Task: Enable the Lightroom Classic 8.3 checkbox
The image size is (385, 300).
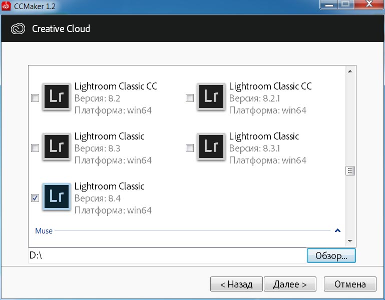Action: tap(35, 148)
